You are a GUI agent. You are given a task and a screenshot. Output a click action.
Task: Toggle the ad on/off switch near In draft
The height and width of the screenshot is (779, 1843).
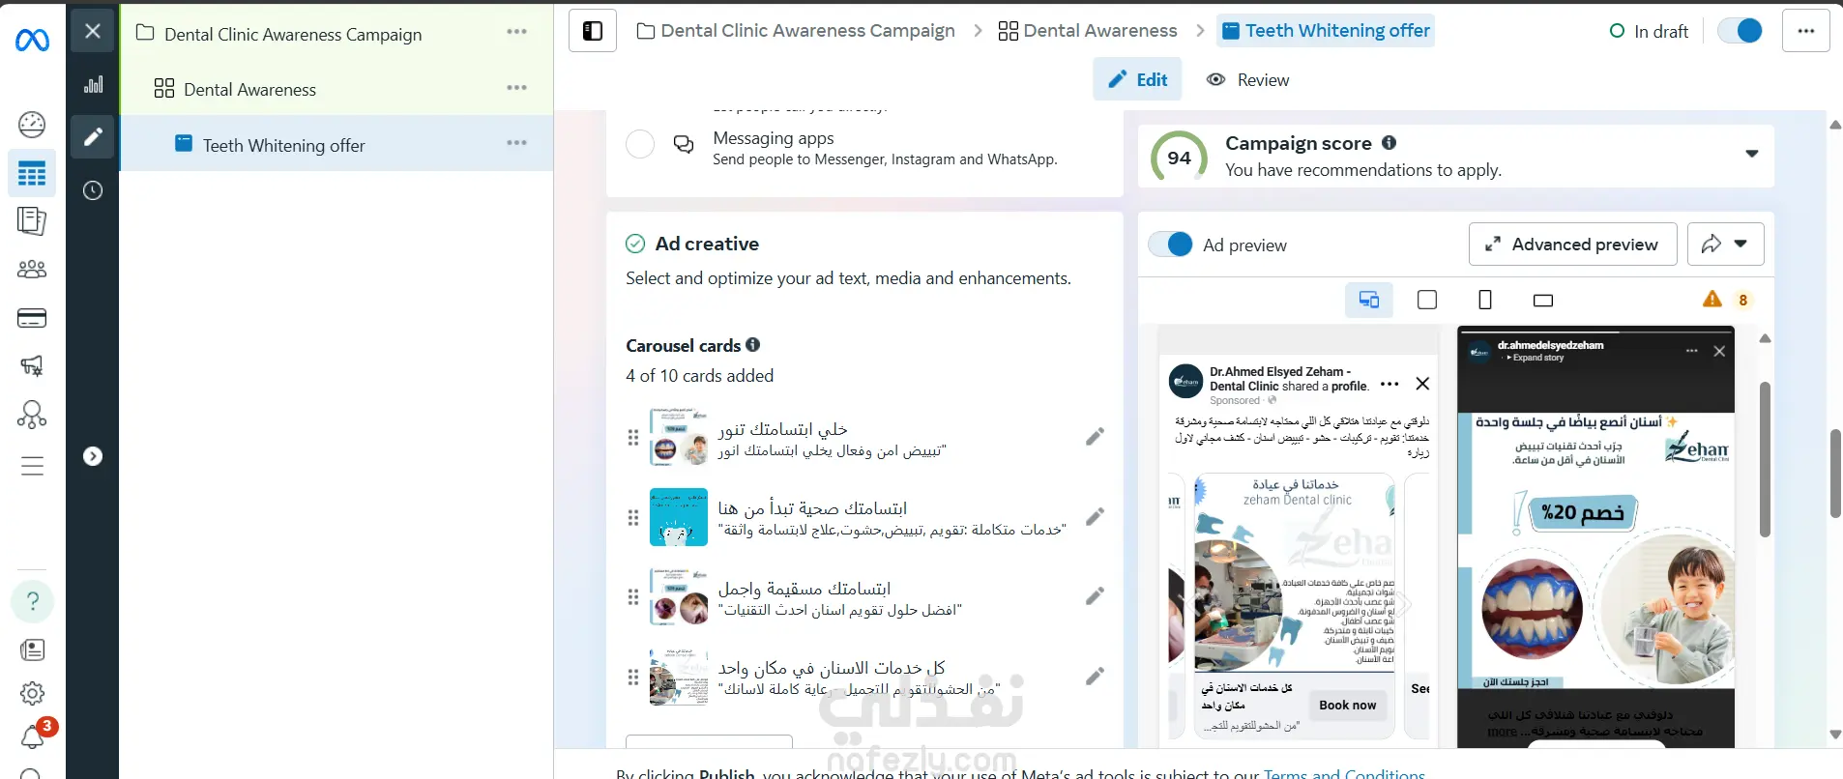point(1740,31)
